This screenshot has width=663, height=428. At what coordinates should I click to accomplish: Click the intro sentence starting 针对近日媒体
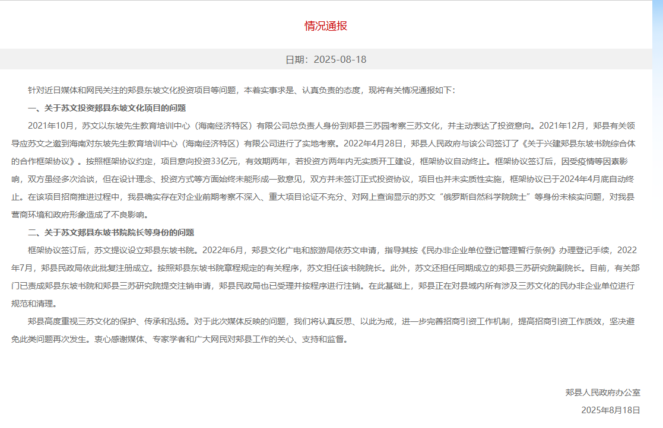pyautogui.click(x=119, y=91)
